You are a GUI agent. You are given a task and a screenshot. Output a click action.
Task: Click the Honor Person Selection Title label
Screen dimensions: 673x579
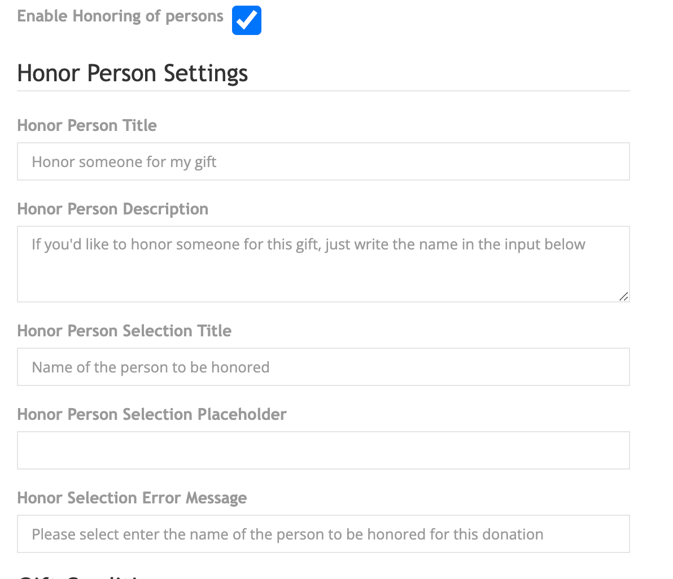point(124,331)
